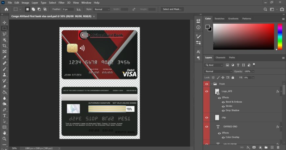Select the History Brush tool

coord(4,81)
